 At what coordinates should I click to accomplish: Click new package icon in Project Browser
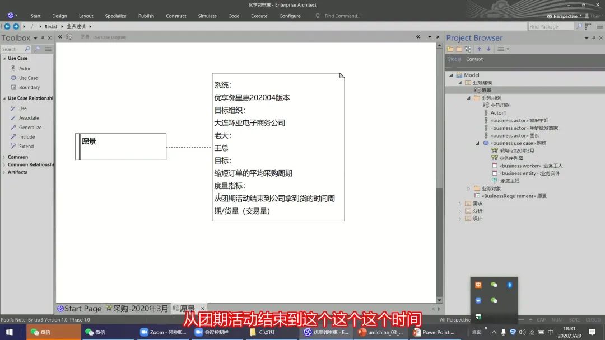(x=450, y=49)
